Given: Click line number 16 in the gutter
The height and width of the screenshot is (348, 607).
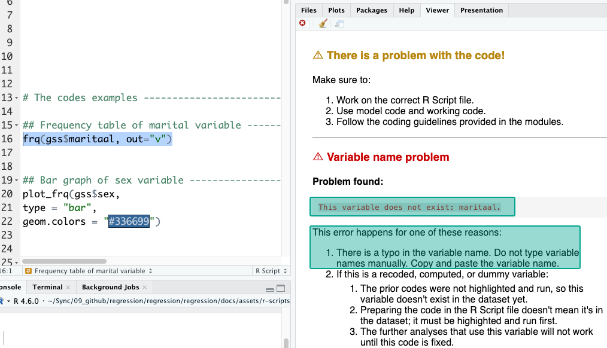Looking at the screenshot, I should pyautogui.click(x=7, y=139).
